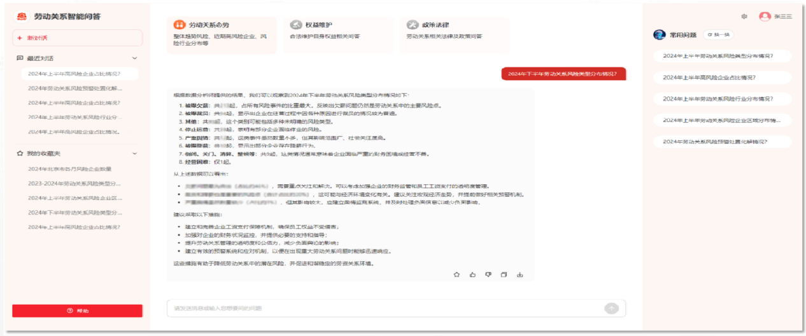
Task: Start a new chat with 新对话 button
Action: click(77, 38)
